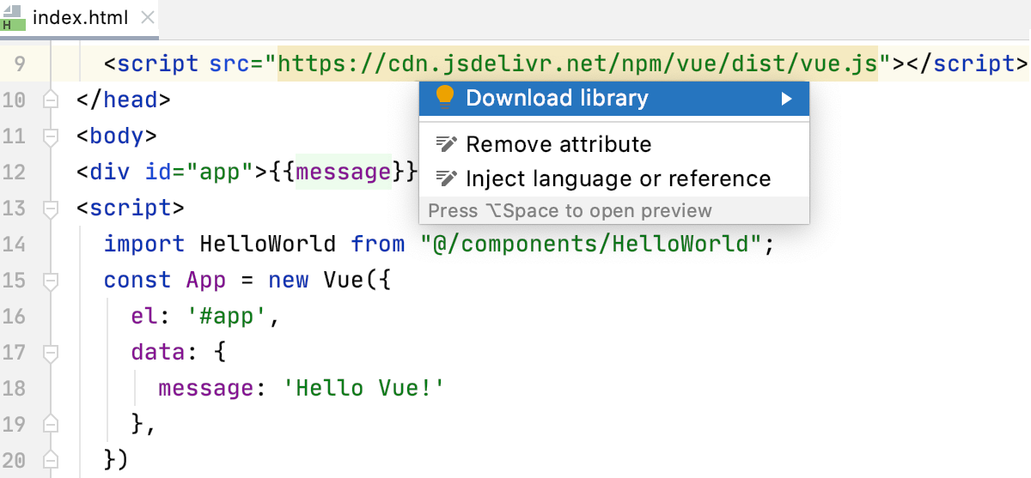
Task: Close the index.html editor tab
Action: [x=147, y=18]
